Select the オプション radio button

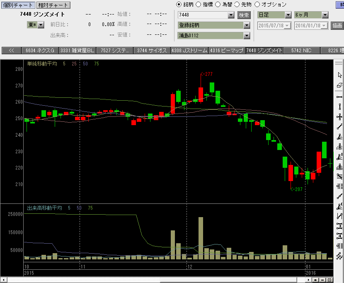(257, 5)
